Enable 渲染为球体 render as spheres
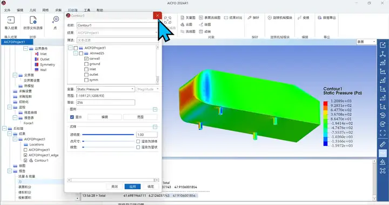The width and height of the screenshot is (389, 205). coord(138,141)
